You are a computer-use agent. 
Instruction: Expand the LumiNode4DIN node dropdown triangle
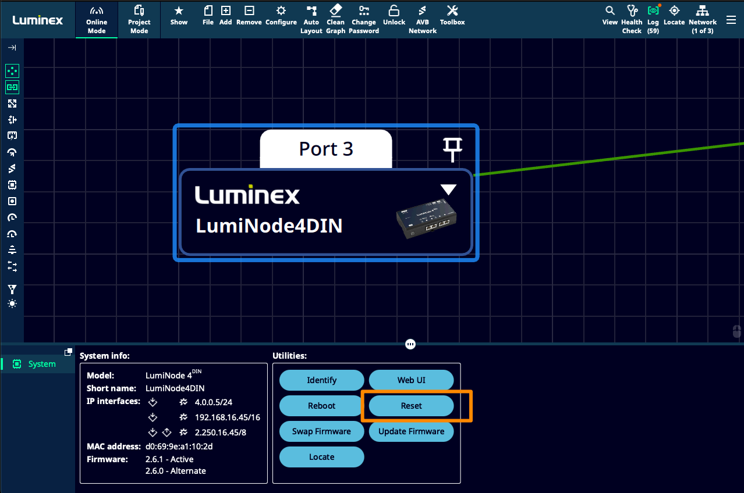[448, 190]
